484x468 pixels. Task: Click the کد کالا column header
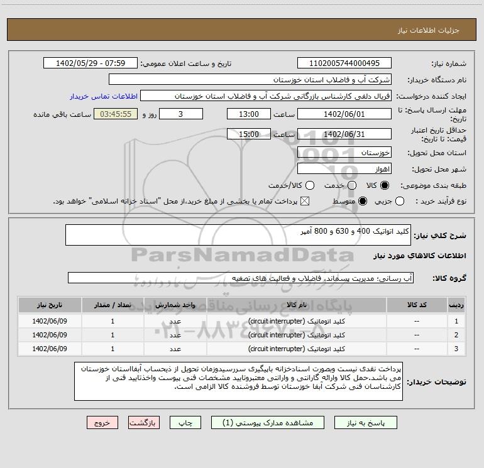click(x=417, y=305)
